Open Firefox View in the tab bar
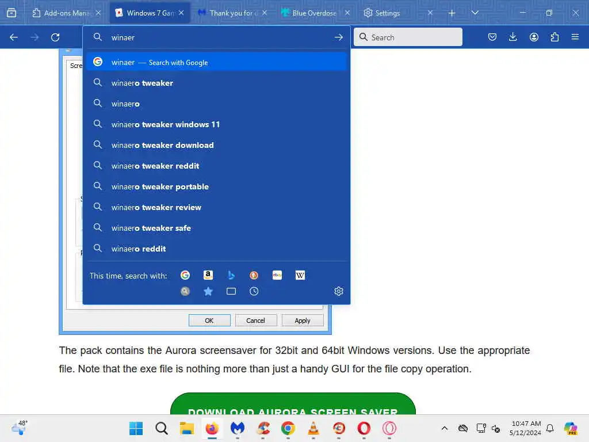This screenshot has height=442, width=589. click(x=12, y=13)
